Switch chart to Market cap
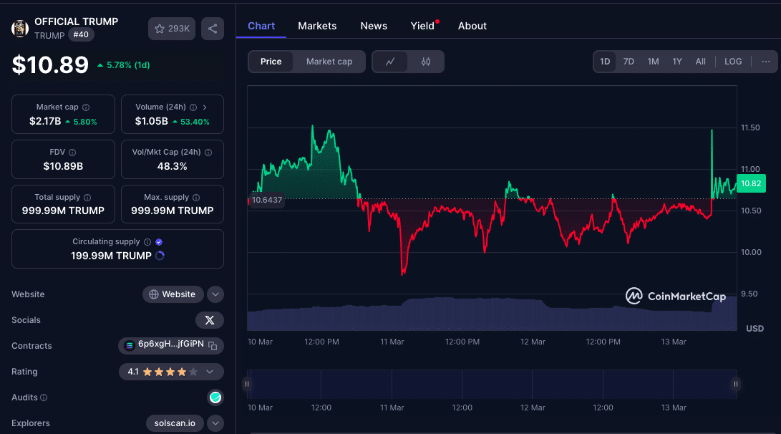Screen dimensions: 781x434 [329, 62]
